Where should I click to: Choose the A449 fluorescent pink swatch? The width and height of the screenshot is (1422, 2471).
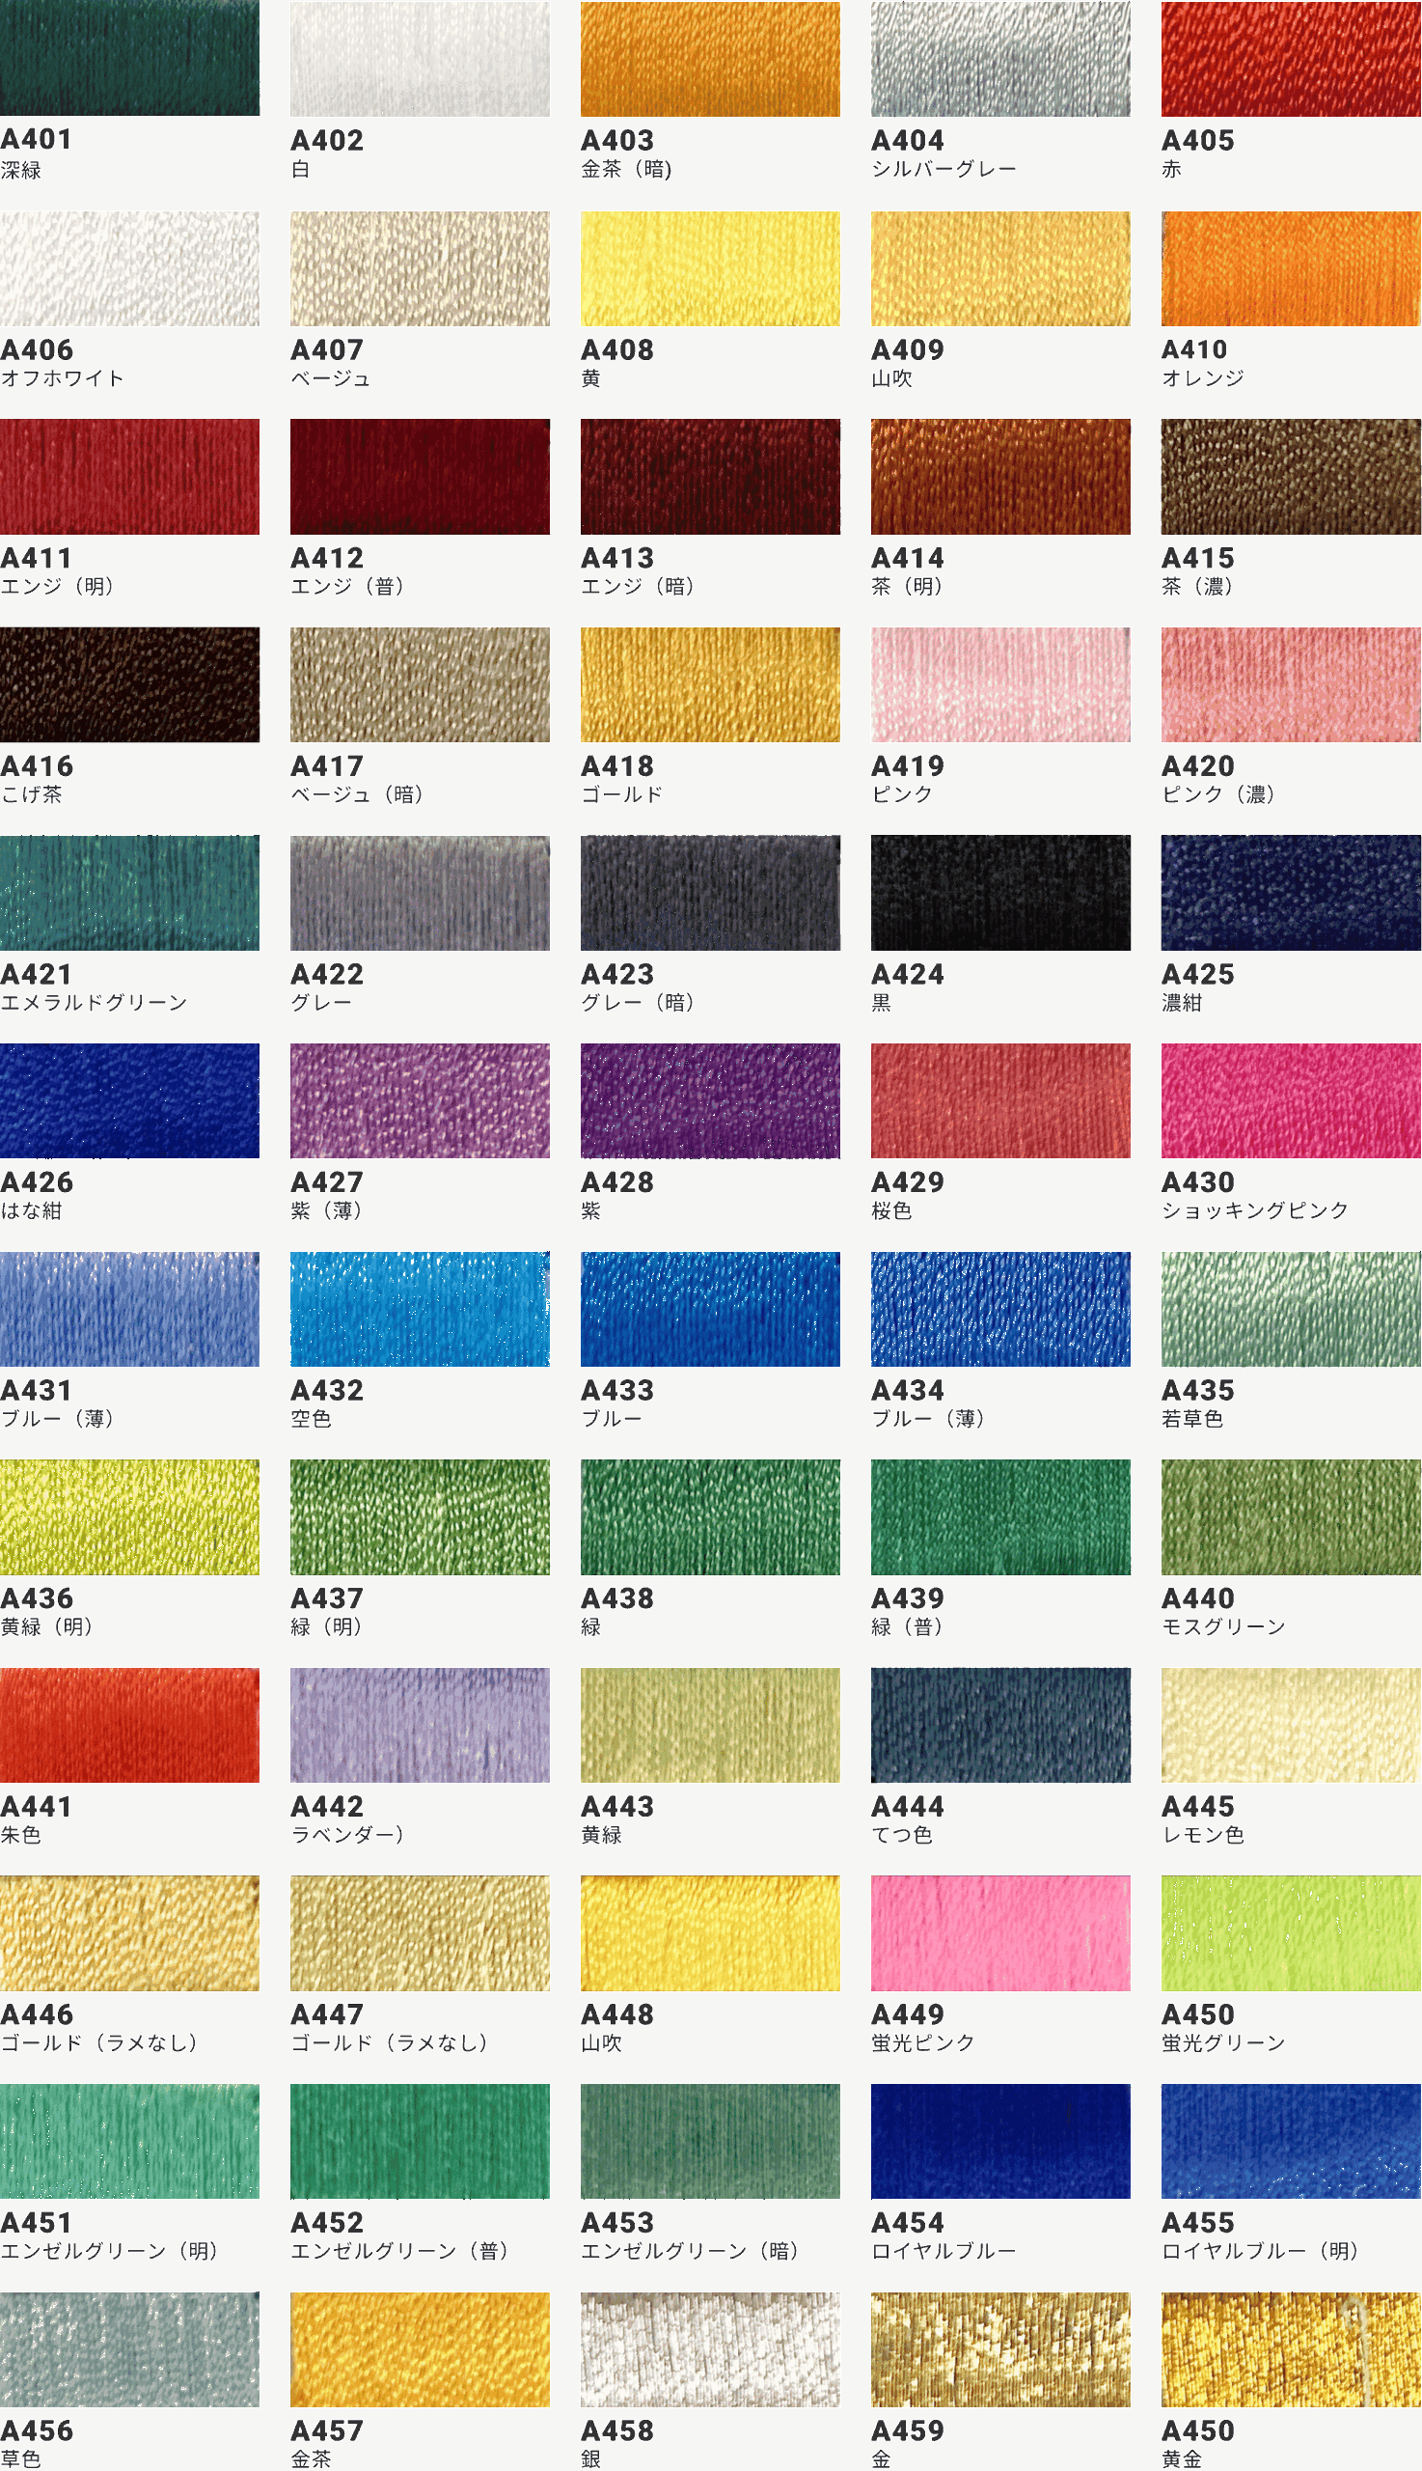pos(1000,1933)
